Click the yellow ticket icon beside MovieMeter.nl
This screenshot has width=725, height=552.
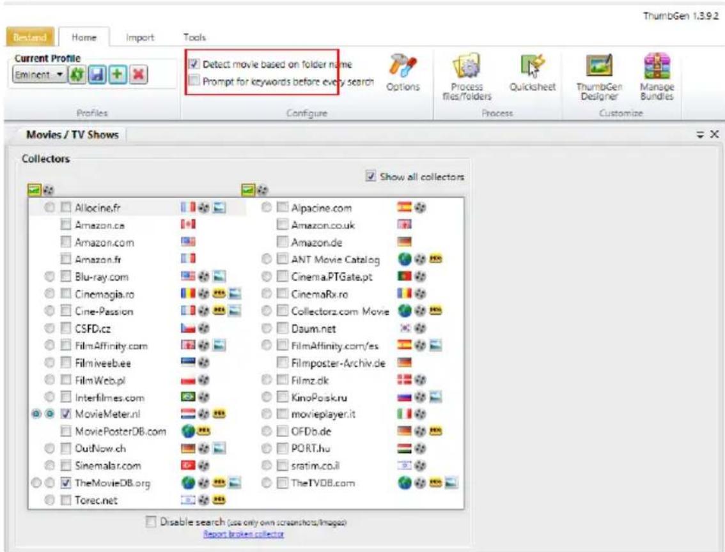pyautogui.click(x=219, y=414)
